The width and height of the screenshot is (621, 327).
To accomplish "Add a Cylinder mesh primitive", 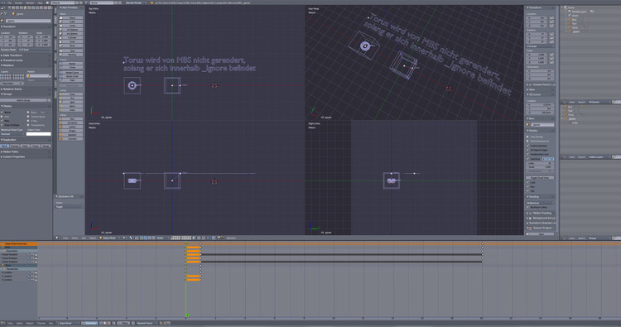I will pos(71,37).
